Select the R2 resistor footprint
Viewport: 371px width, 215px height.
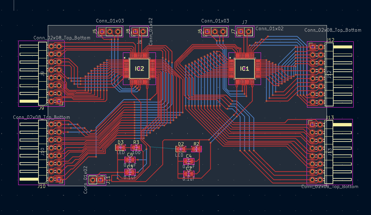click(x=196, y=149)
